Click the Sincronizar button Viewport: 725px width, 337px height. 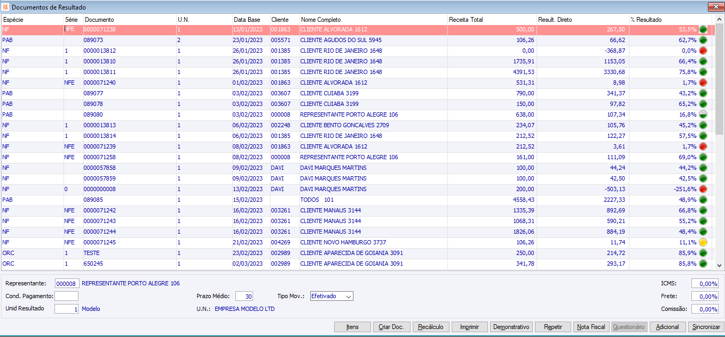pos(706,327)
